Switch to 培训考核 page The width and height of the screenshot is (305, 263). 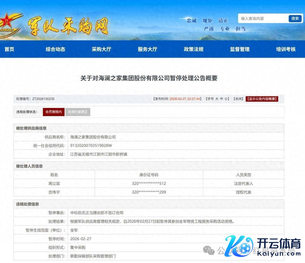[286, 49]
